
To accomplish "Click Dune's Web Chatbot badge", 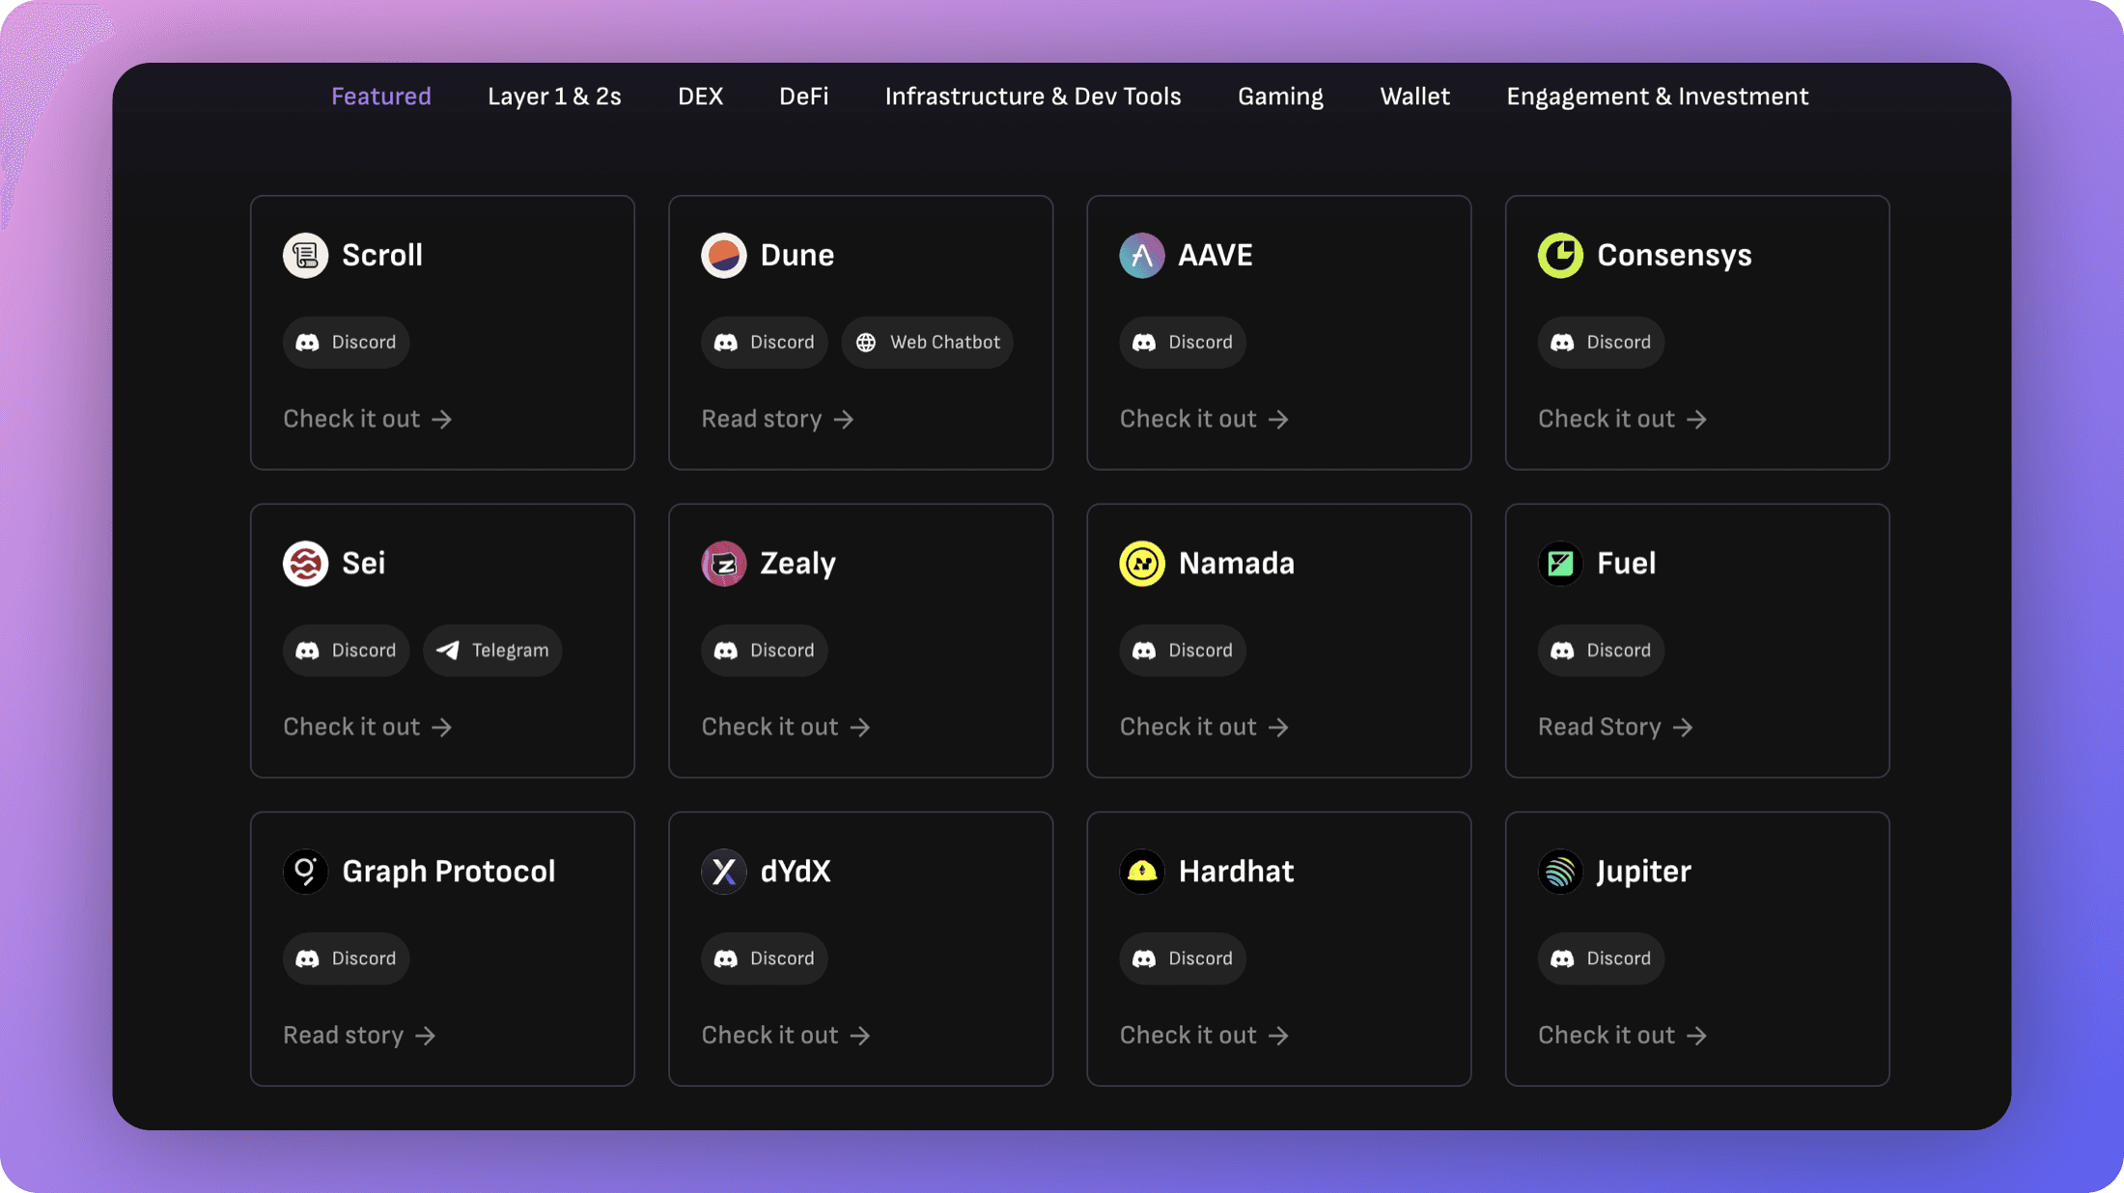I will [x=927, y=343].
